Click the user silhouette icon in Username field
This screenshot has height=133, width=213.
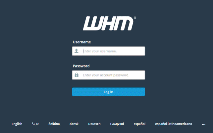[x=77, y=51]
